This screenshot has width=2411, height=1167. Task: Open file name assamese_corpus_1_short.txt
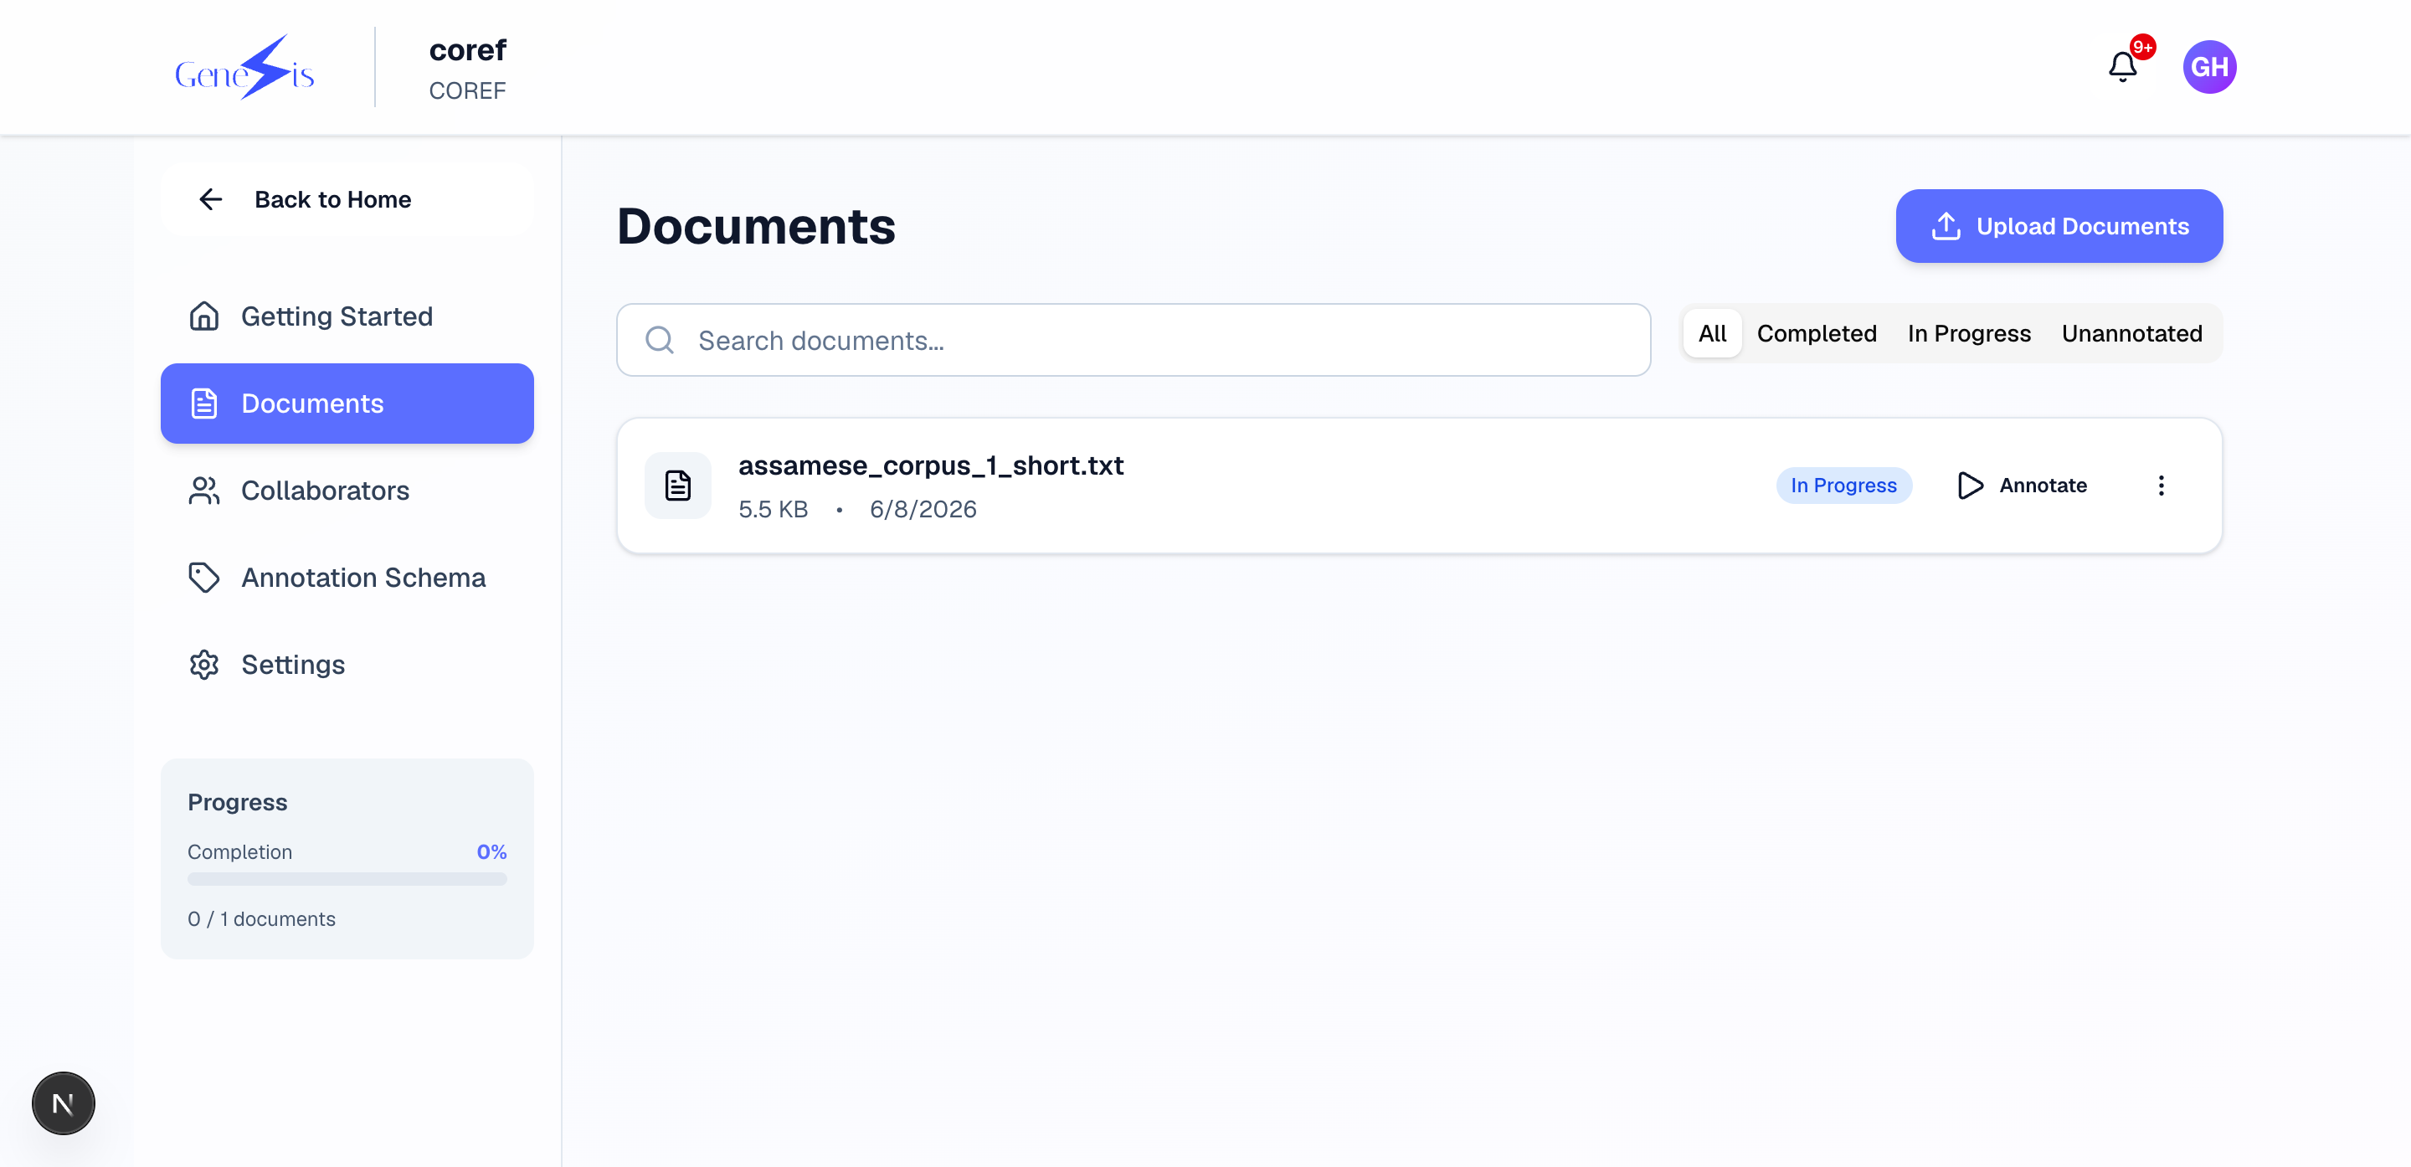(930, 465)
